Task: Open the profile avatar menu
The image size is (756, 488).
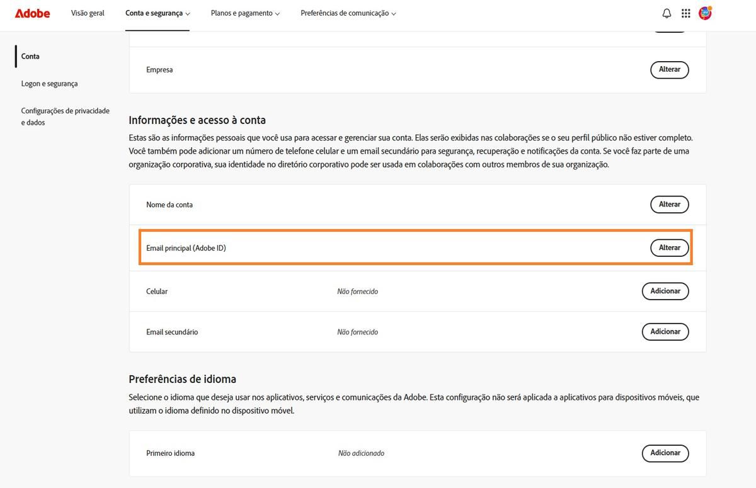Action: point(705,13)
